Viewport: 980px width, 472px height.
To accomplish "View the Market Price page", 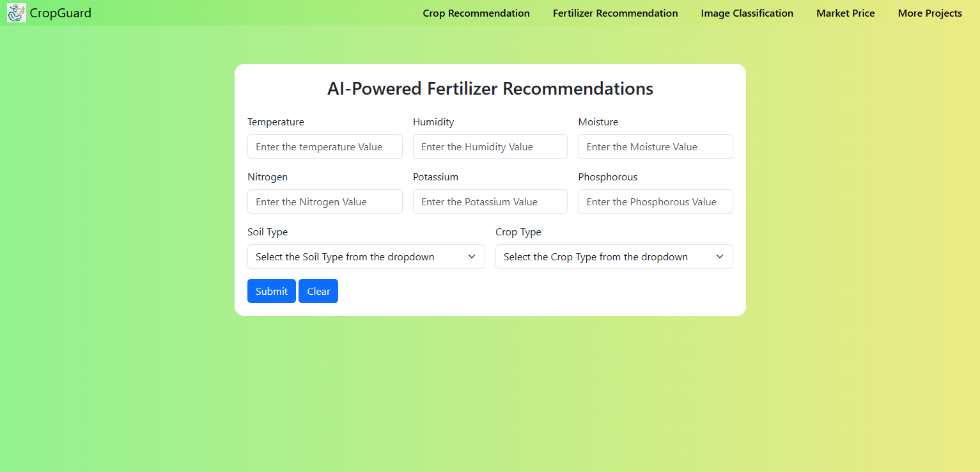I will 845,13.
